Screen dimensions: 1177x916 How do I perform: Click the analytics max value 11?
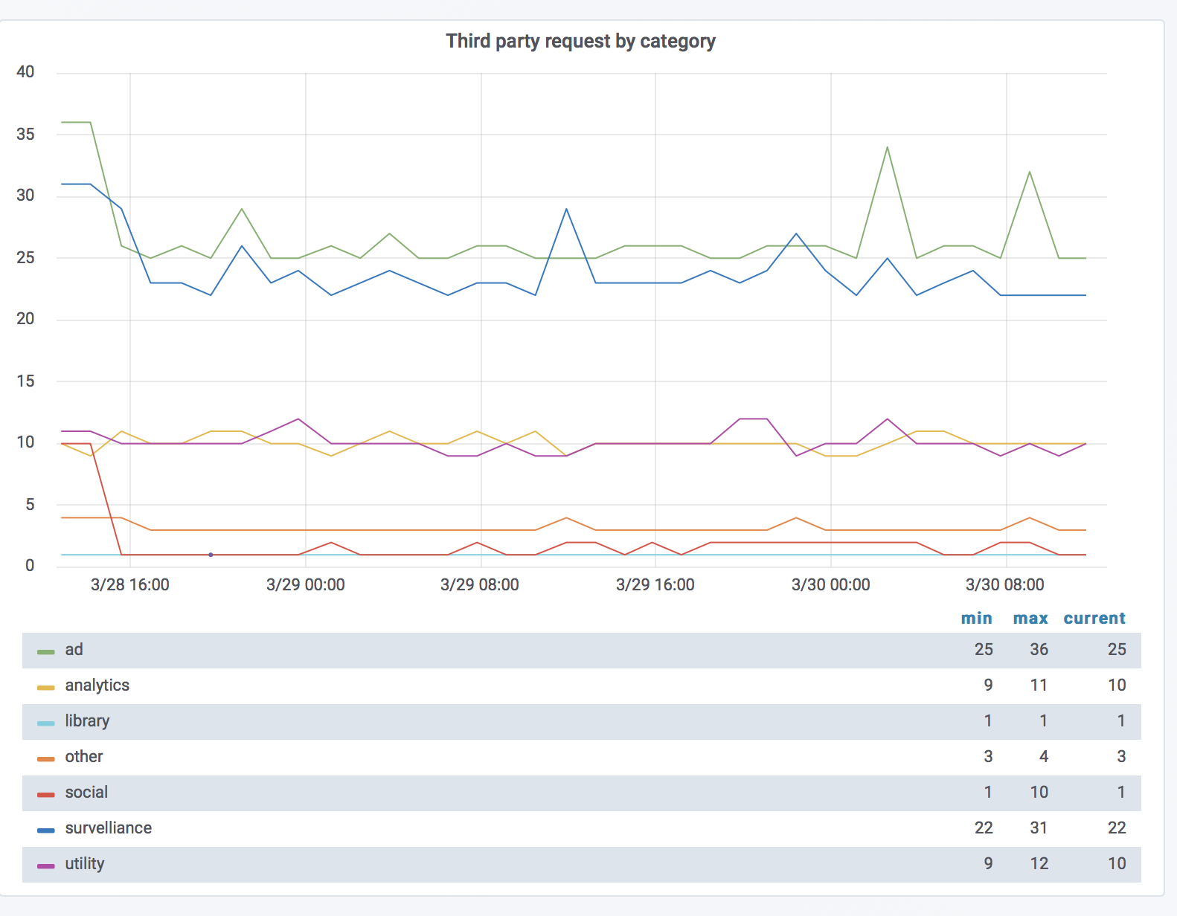pyautogui.click(x=1039, y=686)
